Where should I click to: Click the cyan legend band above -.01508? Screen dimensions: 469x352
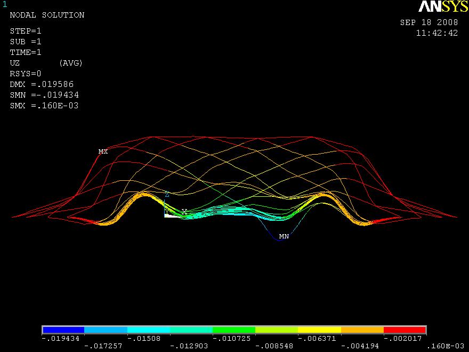point(149,330)
